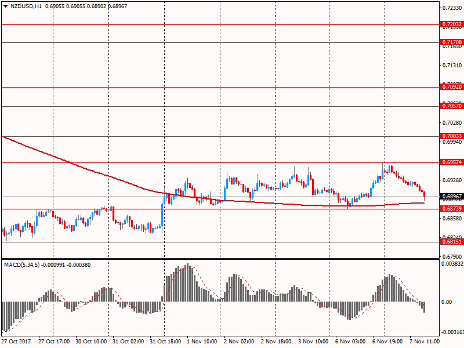Viewport: 464px width, 348px height.
Task: Select the 0.68151 support level label
Action: click(x=452, y=242)
